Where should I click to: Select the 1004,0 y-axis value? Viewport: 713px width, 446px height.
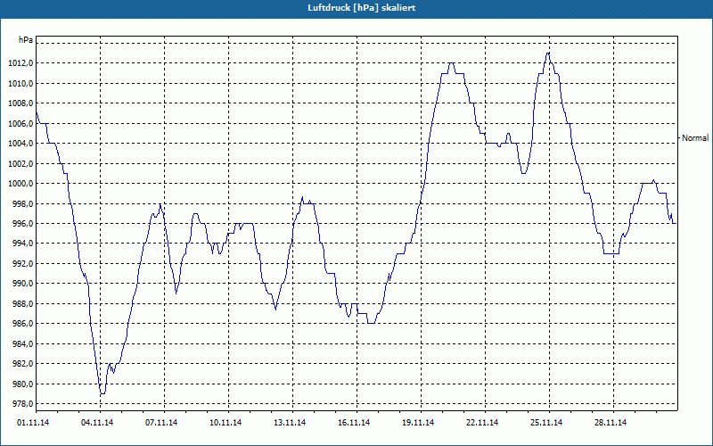point(20,144)
